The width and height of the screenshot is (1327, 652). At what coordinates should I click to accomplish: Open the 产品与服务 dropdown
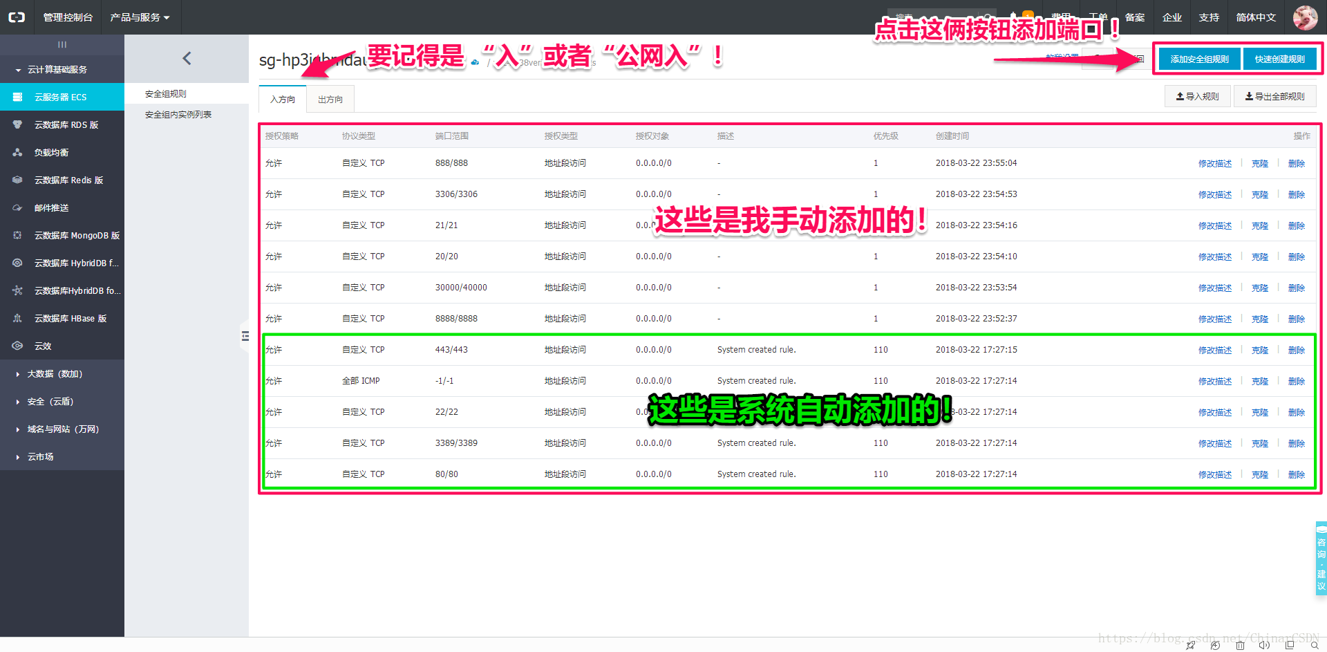click(x=140, y=17)
